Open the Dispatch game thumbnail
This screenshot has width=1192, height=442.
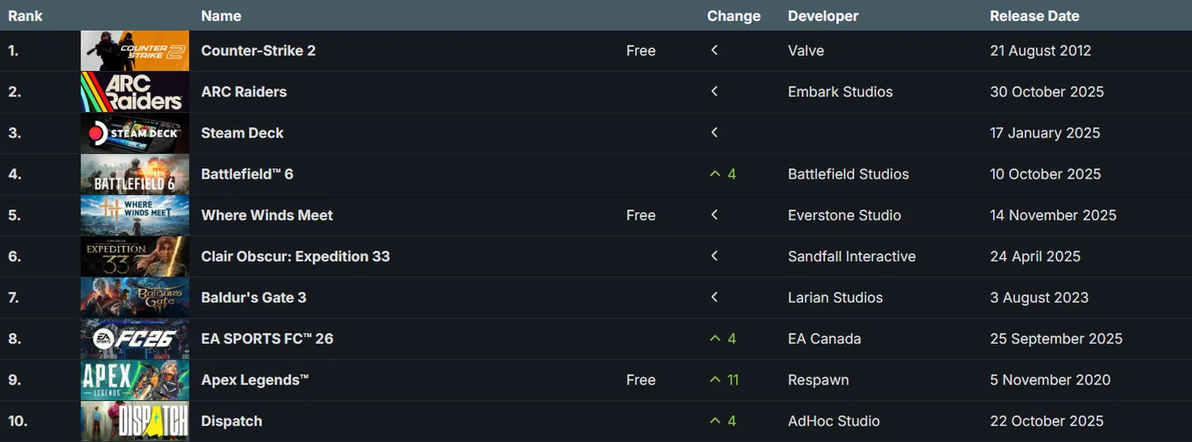(x=134, y=421)
